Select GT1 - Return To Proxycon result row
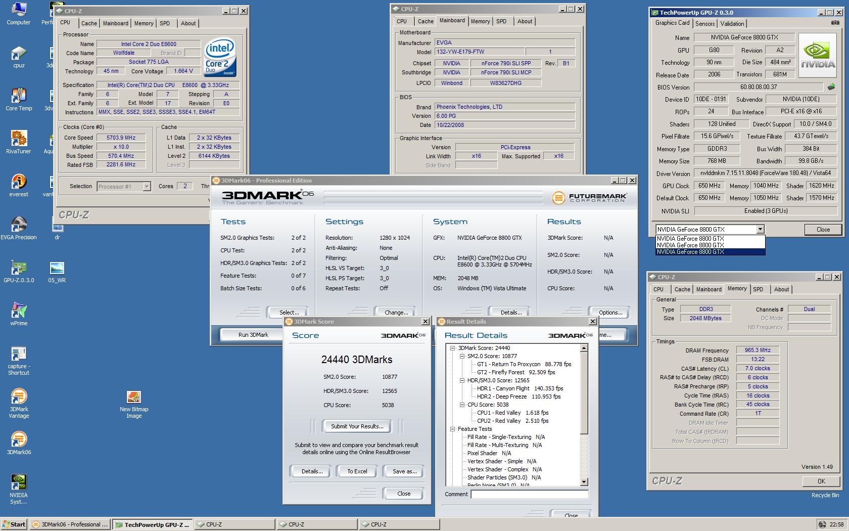This screenshot has width=849, height=531. tap(524, 364)
